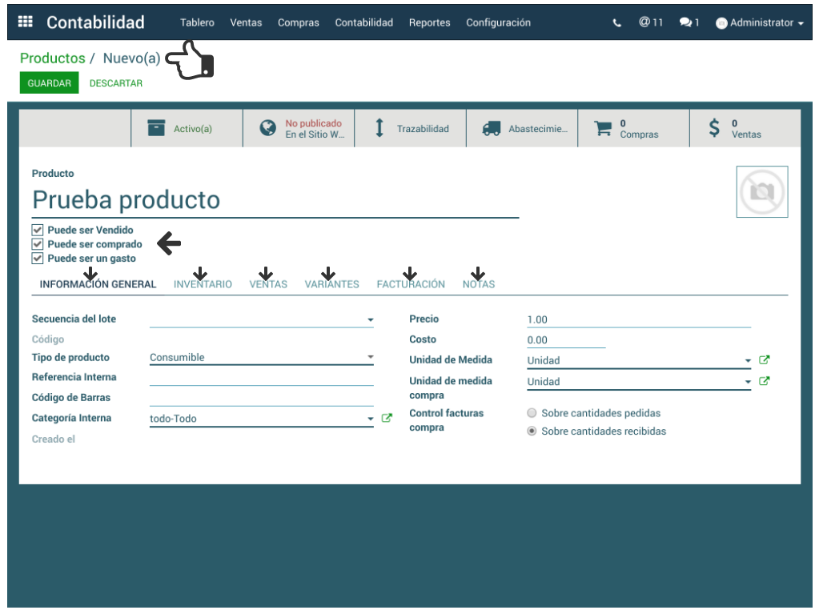819x614 pixels.
Task: Click the phone icon in top bar
Action: [x=616, y=23]
